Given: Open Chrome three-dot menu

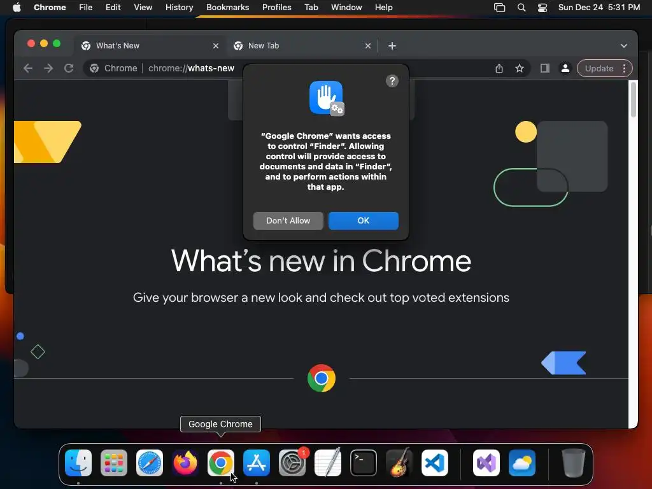Looking at the screenshot, I should 624,68.
